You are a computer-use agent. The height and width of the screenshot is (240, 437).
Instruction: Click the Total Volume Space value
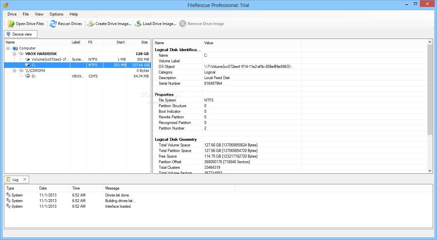[x=231, y=145]
